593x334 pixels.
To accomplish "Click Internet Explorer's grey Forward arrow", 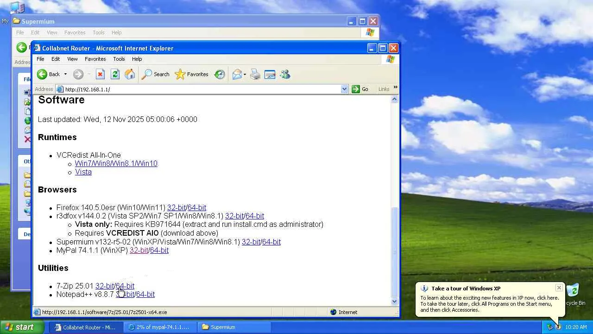I will click(x=78, y=74).
